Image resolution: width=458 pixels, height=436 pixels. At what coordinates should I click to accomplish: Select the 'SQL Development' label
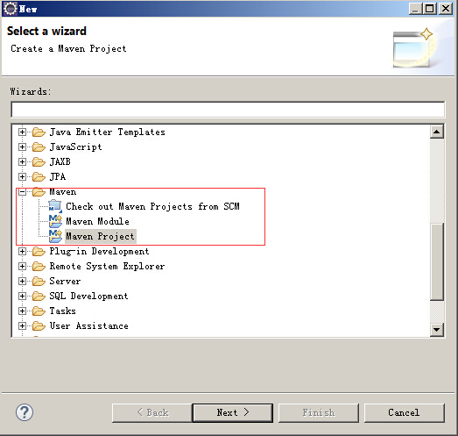(88, 297)
